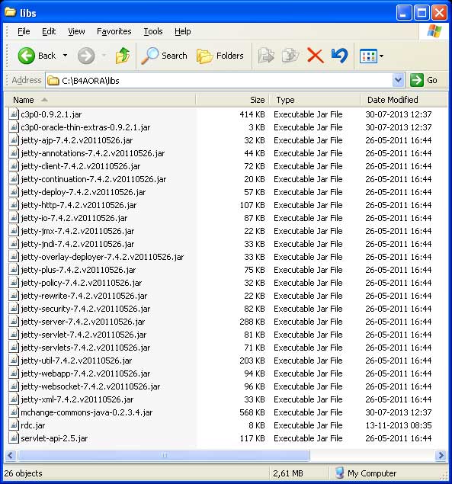452x484 pixels.
Task: Click the Move To folder icon
Action: (266, 56)
